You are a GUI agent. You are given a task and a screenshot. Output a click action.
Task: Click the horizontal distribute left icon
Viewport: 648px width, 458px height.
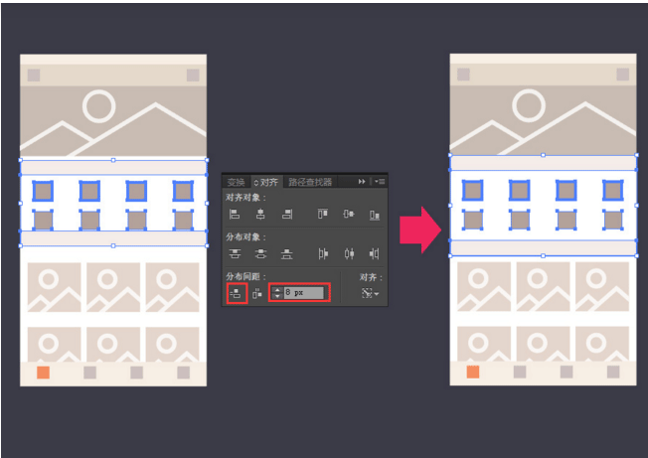coord(323,253)
